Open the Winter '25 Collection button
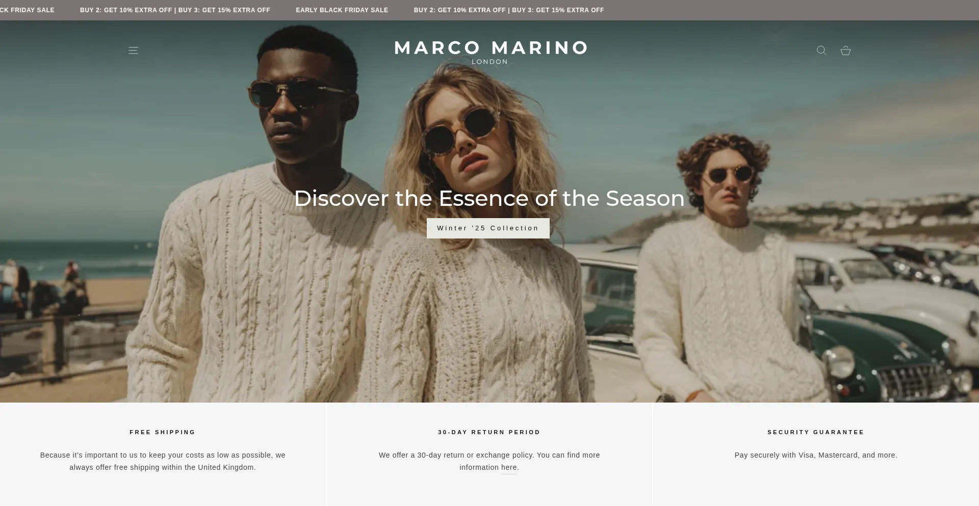Screen dimensions: 979x506 (488, 228)
